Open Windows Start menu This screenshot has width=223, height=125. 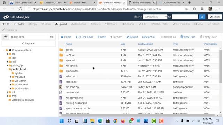(x=62, y=121)
